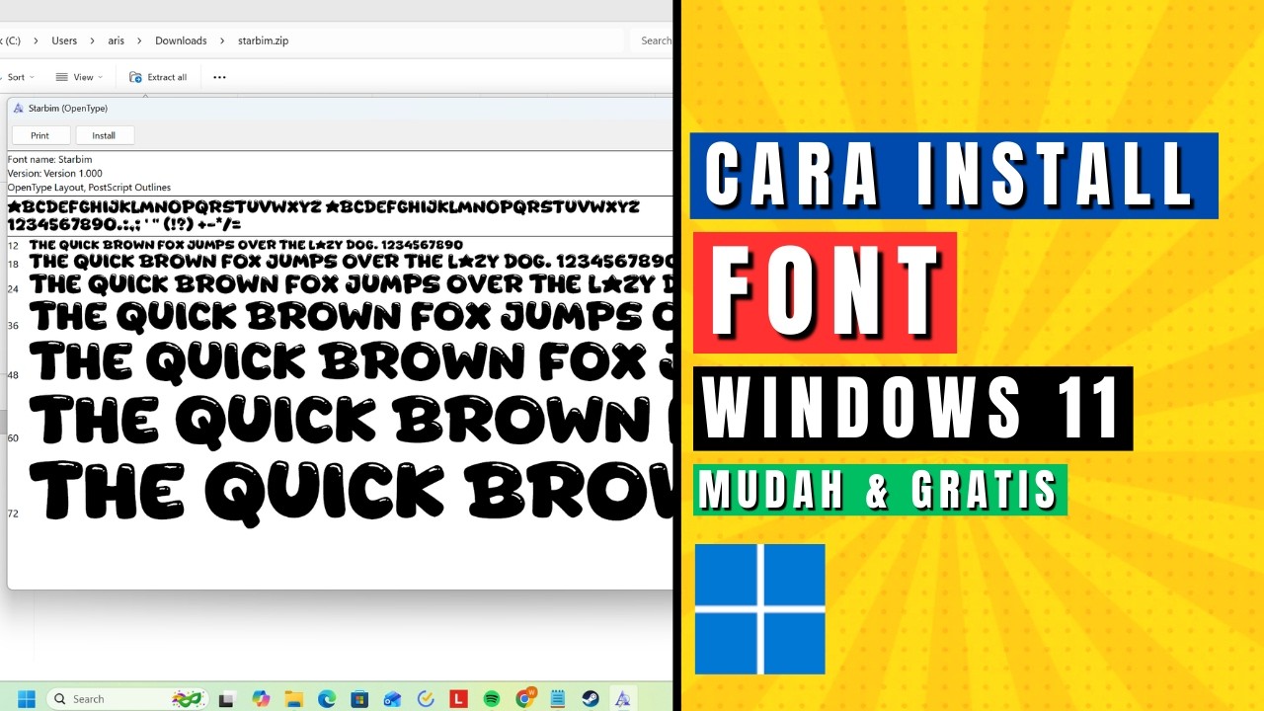The image size is (1264, 711).
Task: Open Spotify from the taskbar
Action: pos(492,698)
